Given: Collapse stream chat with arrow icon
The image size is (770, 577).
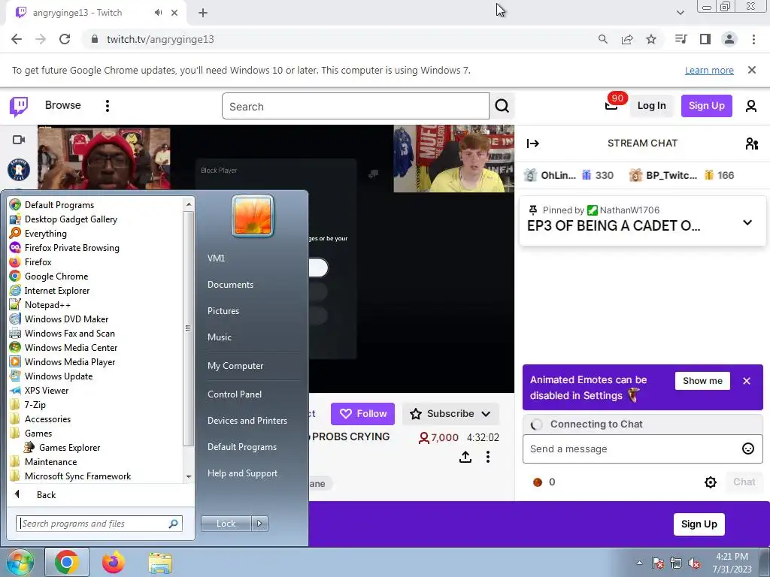Looking at the screenshot, I should (533, 143).
